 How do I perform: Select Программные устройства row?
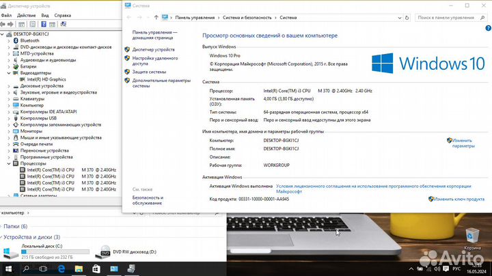click(46, 157)
